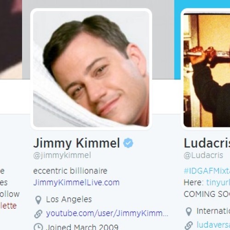
Task: Open the profile photo above the Jimmy Kimmel name
Action: [x=91, y=69]
